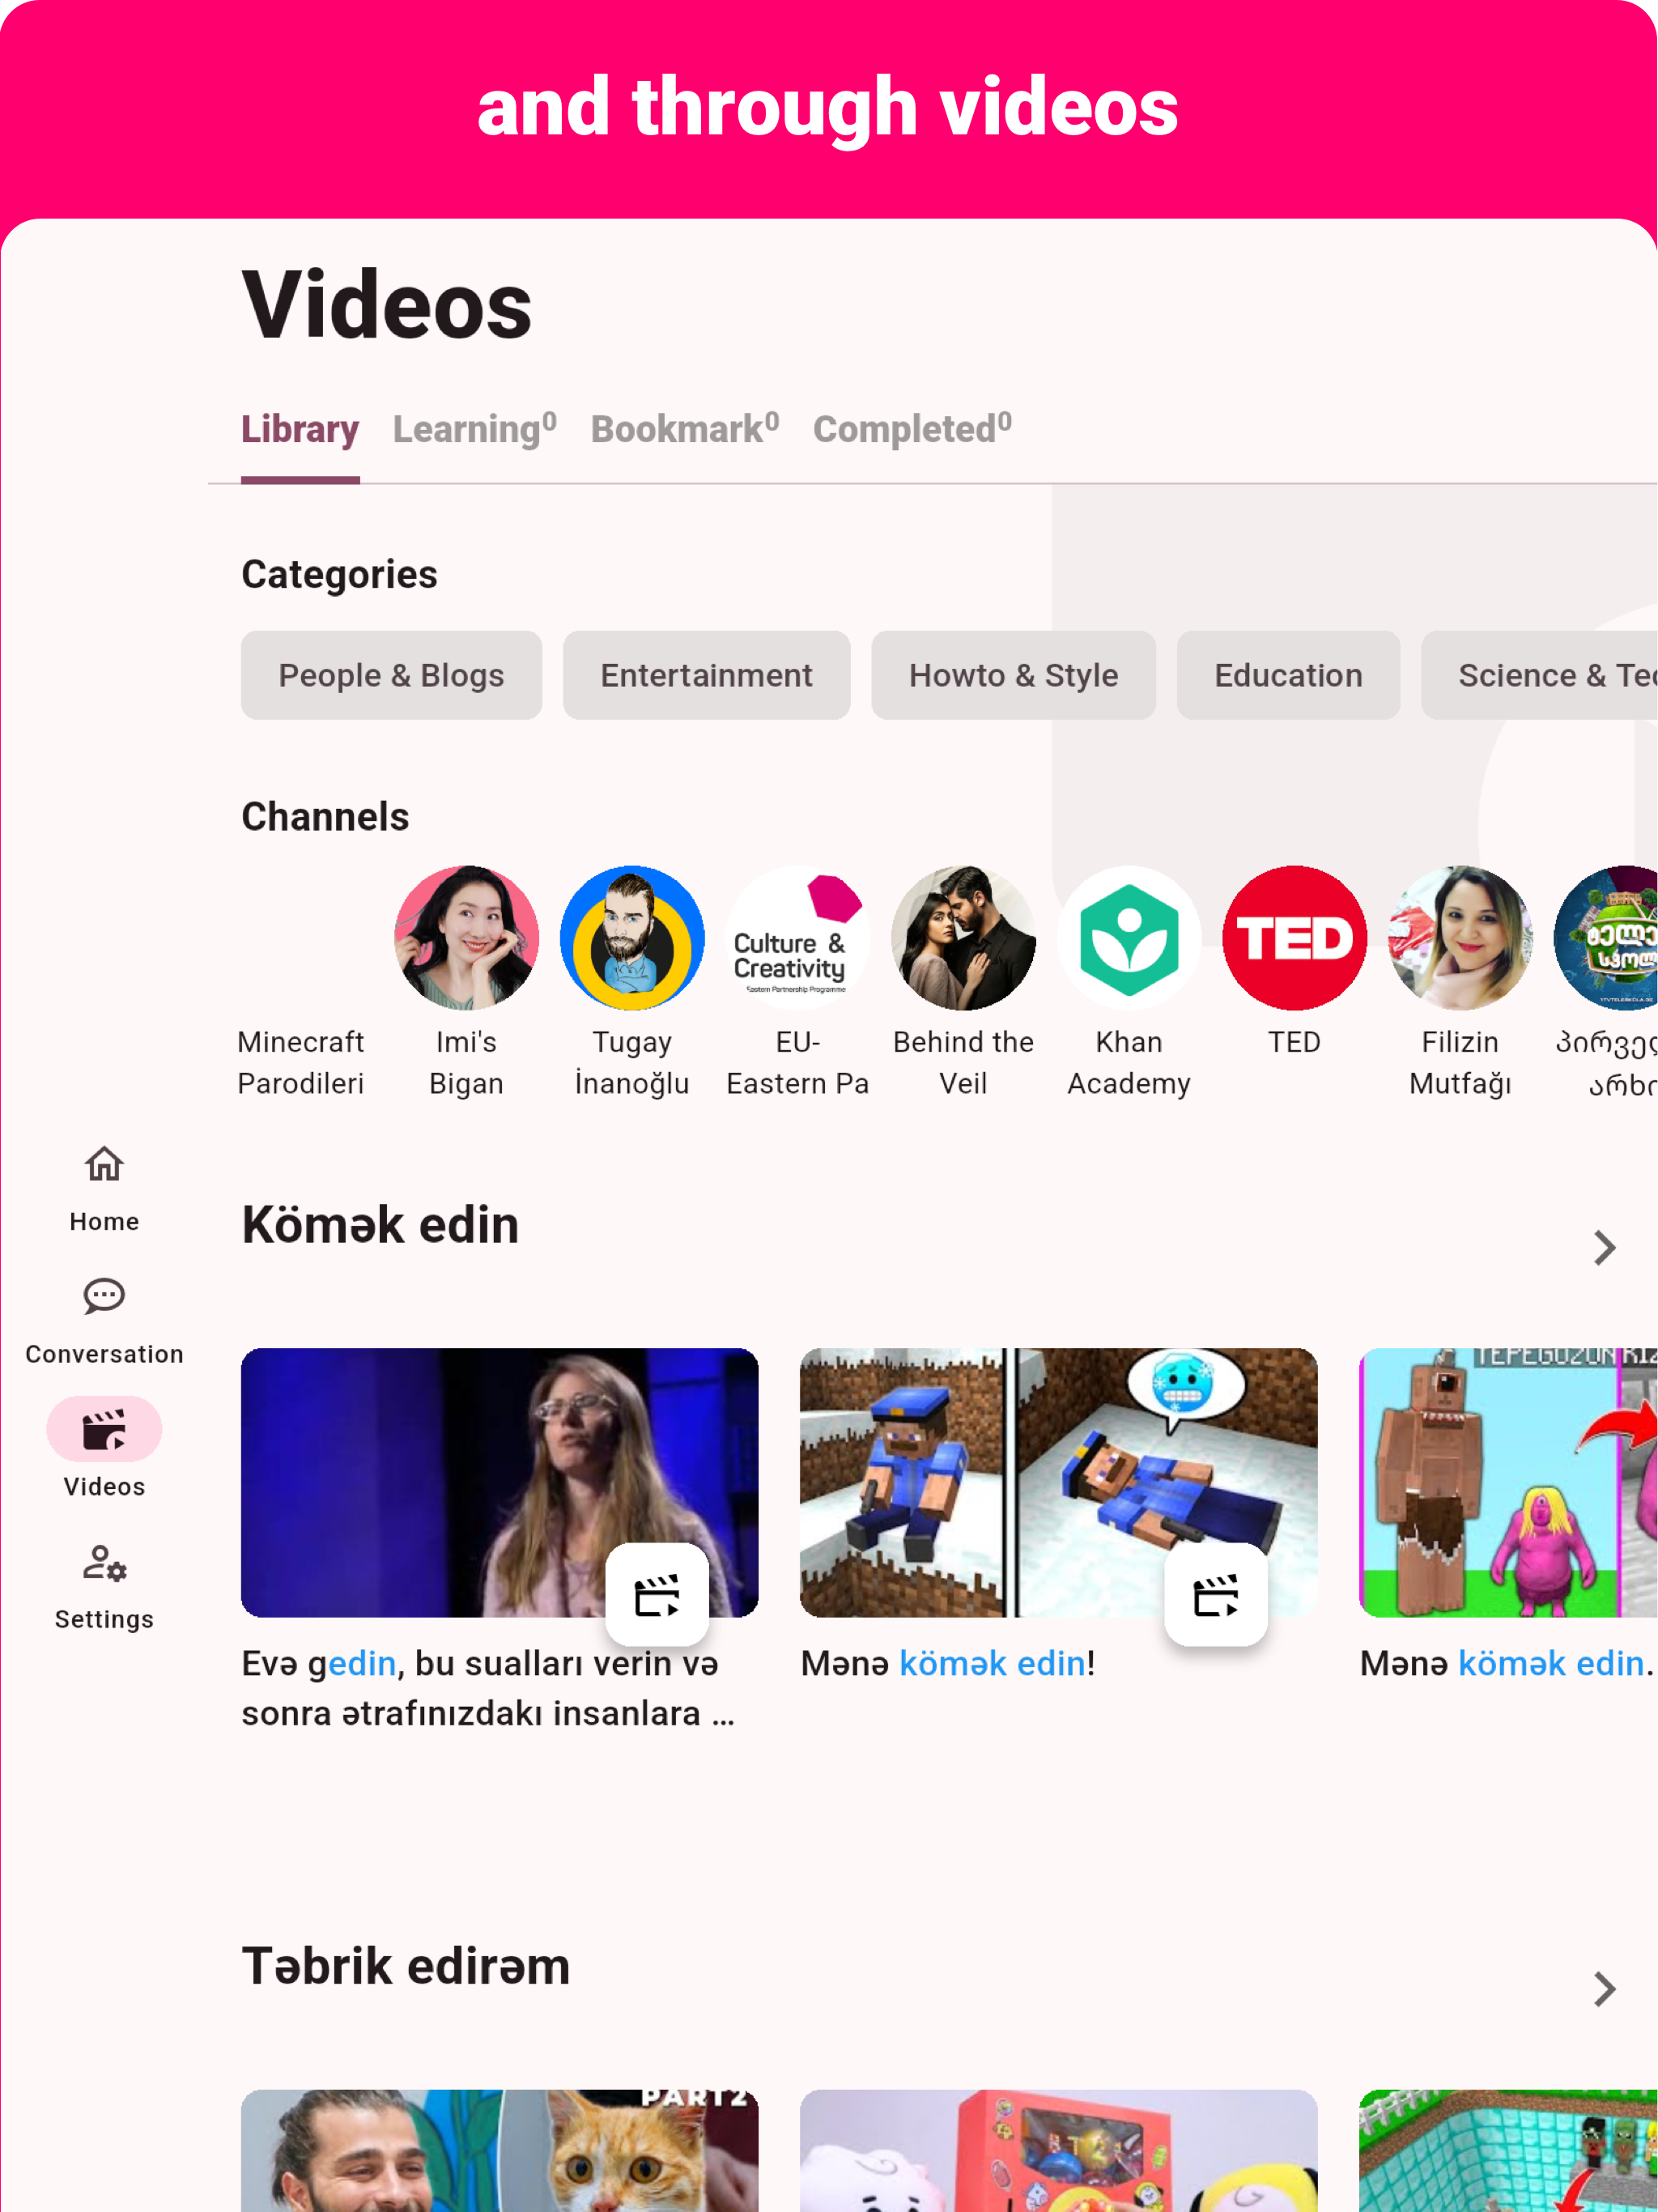Switch to the Completed tab

point(912,429)
